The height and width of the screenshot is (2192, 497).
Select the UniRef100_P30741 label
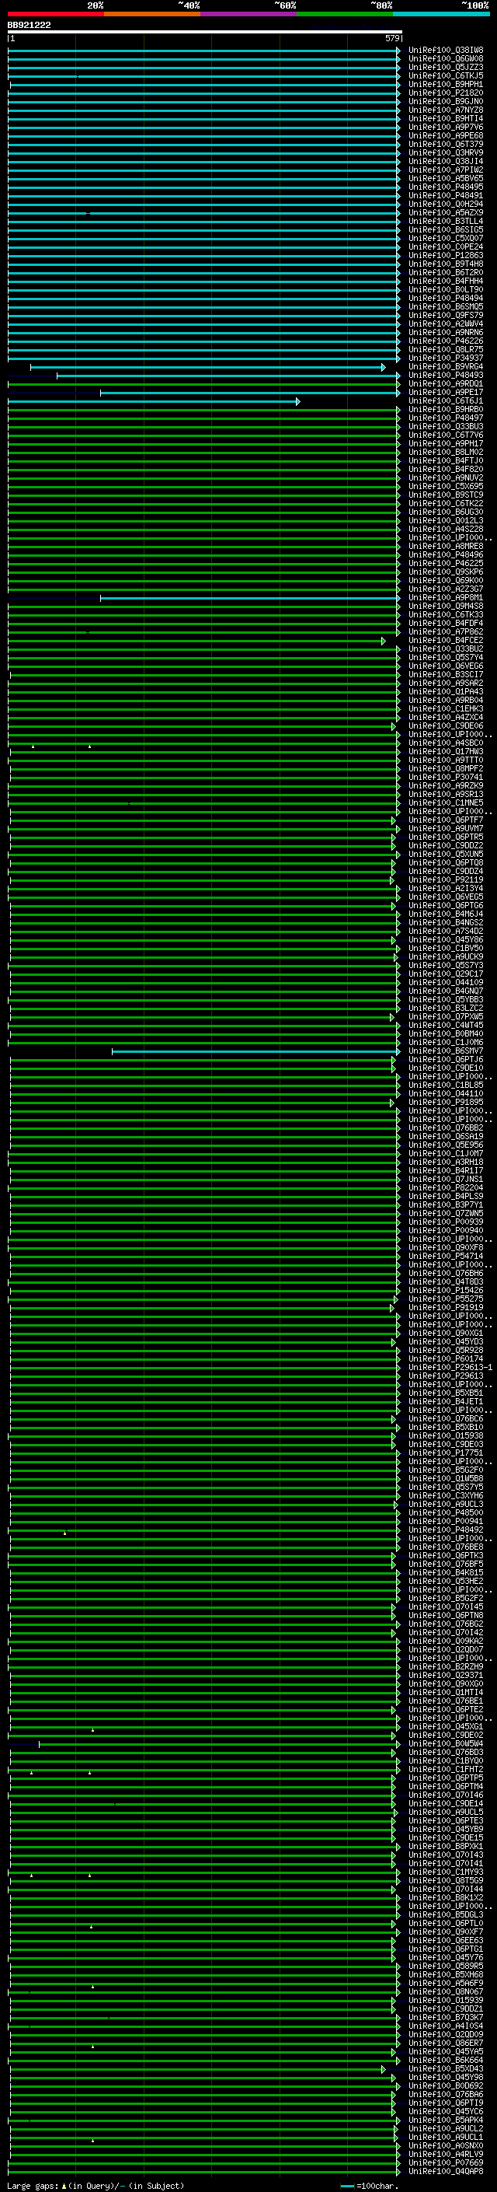point(446,777)
